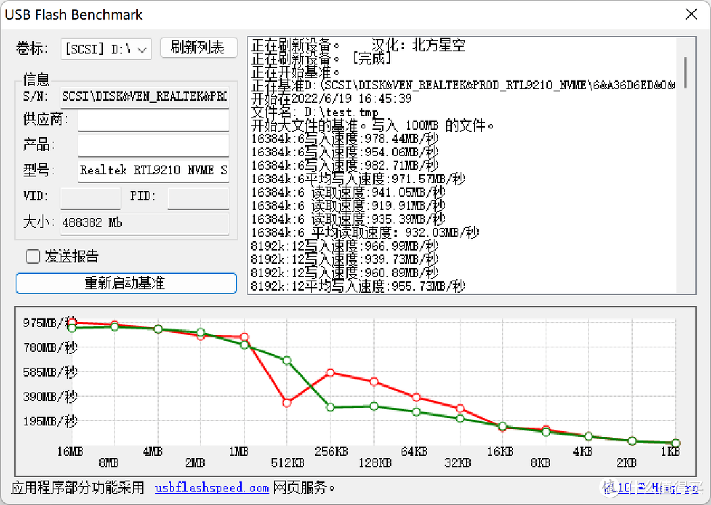Click the 产品 input field
This screenshot has width=711, height=505.
tap(153, 145)
